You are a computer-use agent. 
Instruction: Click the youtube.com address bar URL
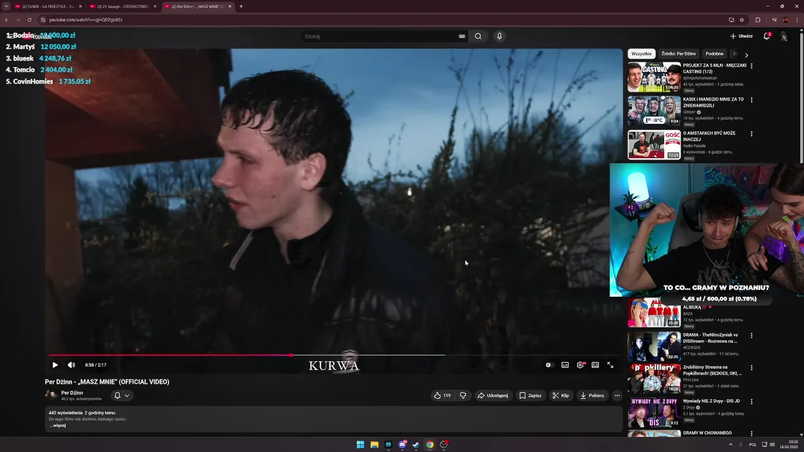click(x=85, y=19)
